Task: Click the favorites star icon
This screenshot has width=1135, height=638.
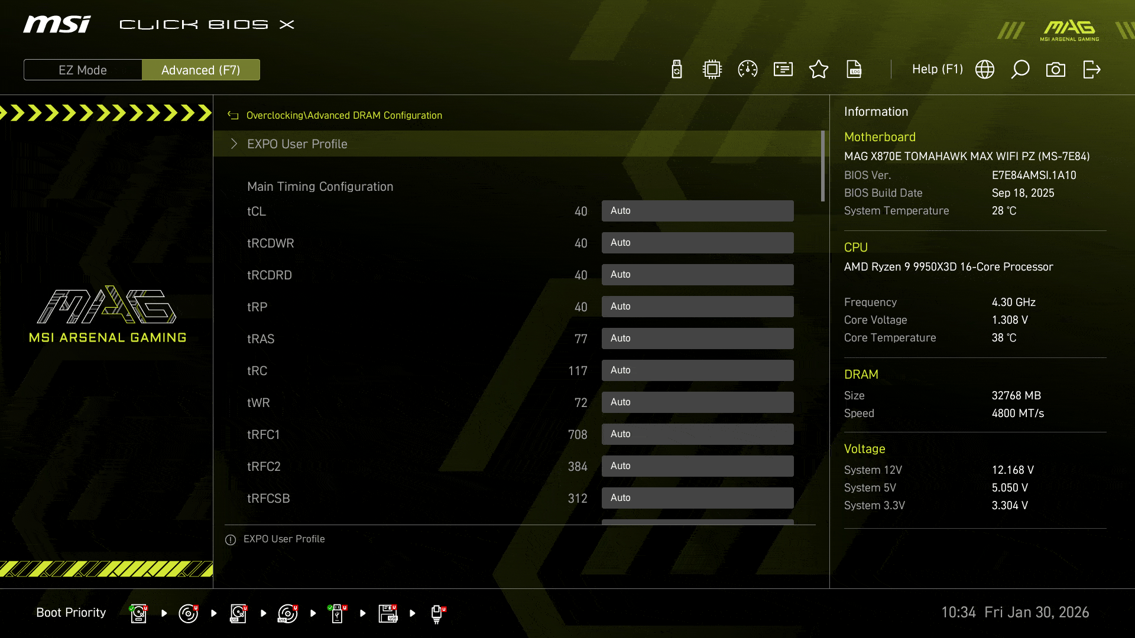Action: point(819,69)
